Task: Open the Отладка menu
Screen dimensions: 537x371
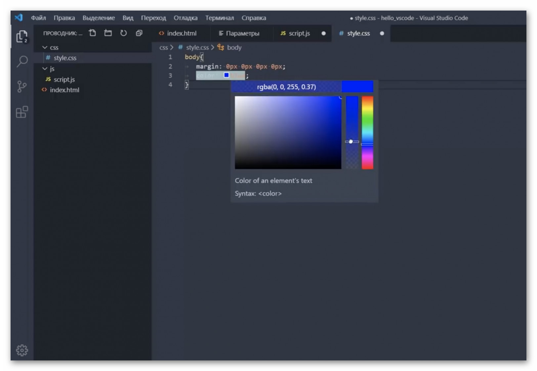Action: [x=186, y=18]
